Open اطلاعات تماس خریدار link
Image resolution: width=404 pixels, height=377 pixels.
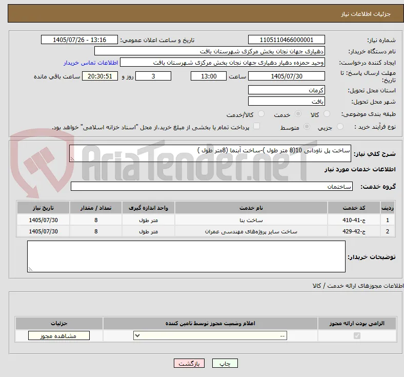pos(91,63)
